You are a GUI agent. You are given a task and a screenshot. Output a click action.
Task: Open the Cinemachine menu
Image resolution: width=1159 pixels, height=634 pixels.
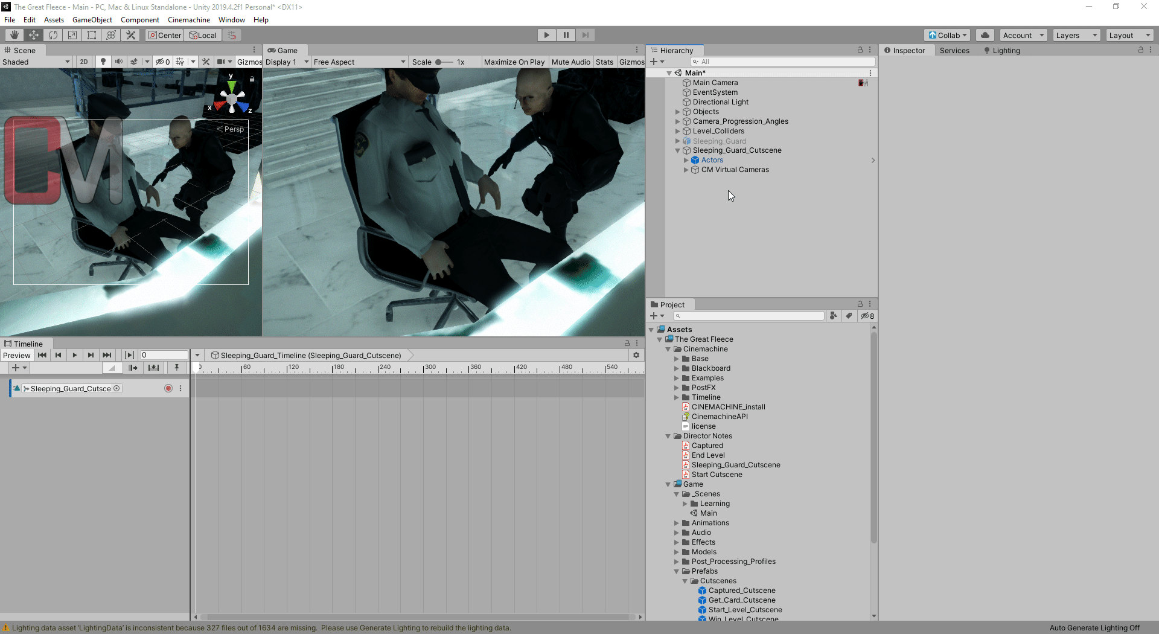(189, 20)
